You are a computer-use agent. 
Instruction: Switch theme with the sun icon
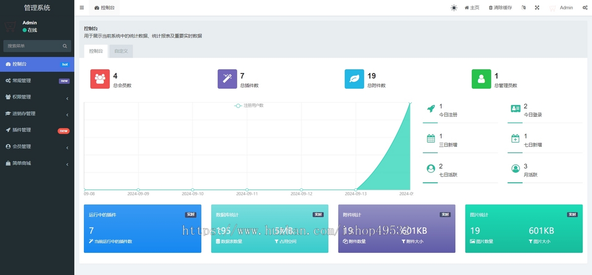[454, 8]
